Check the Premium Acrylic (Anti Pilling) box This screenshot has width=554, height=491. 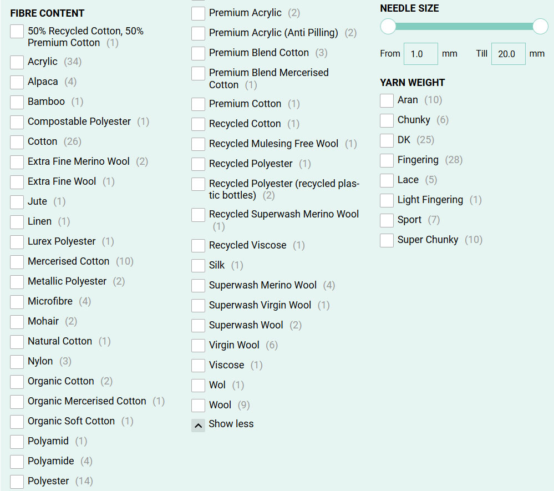tap(199, 33)
